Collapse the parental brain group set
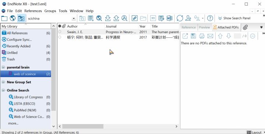265x134 pixels. (3, 67)
